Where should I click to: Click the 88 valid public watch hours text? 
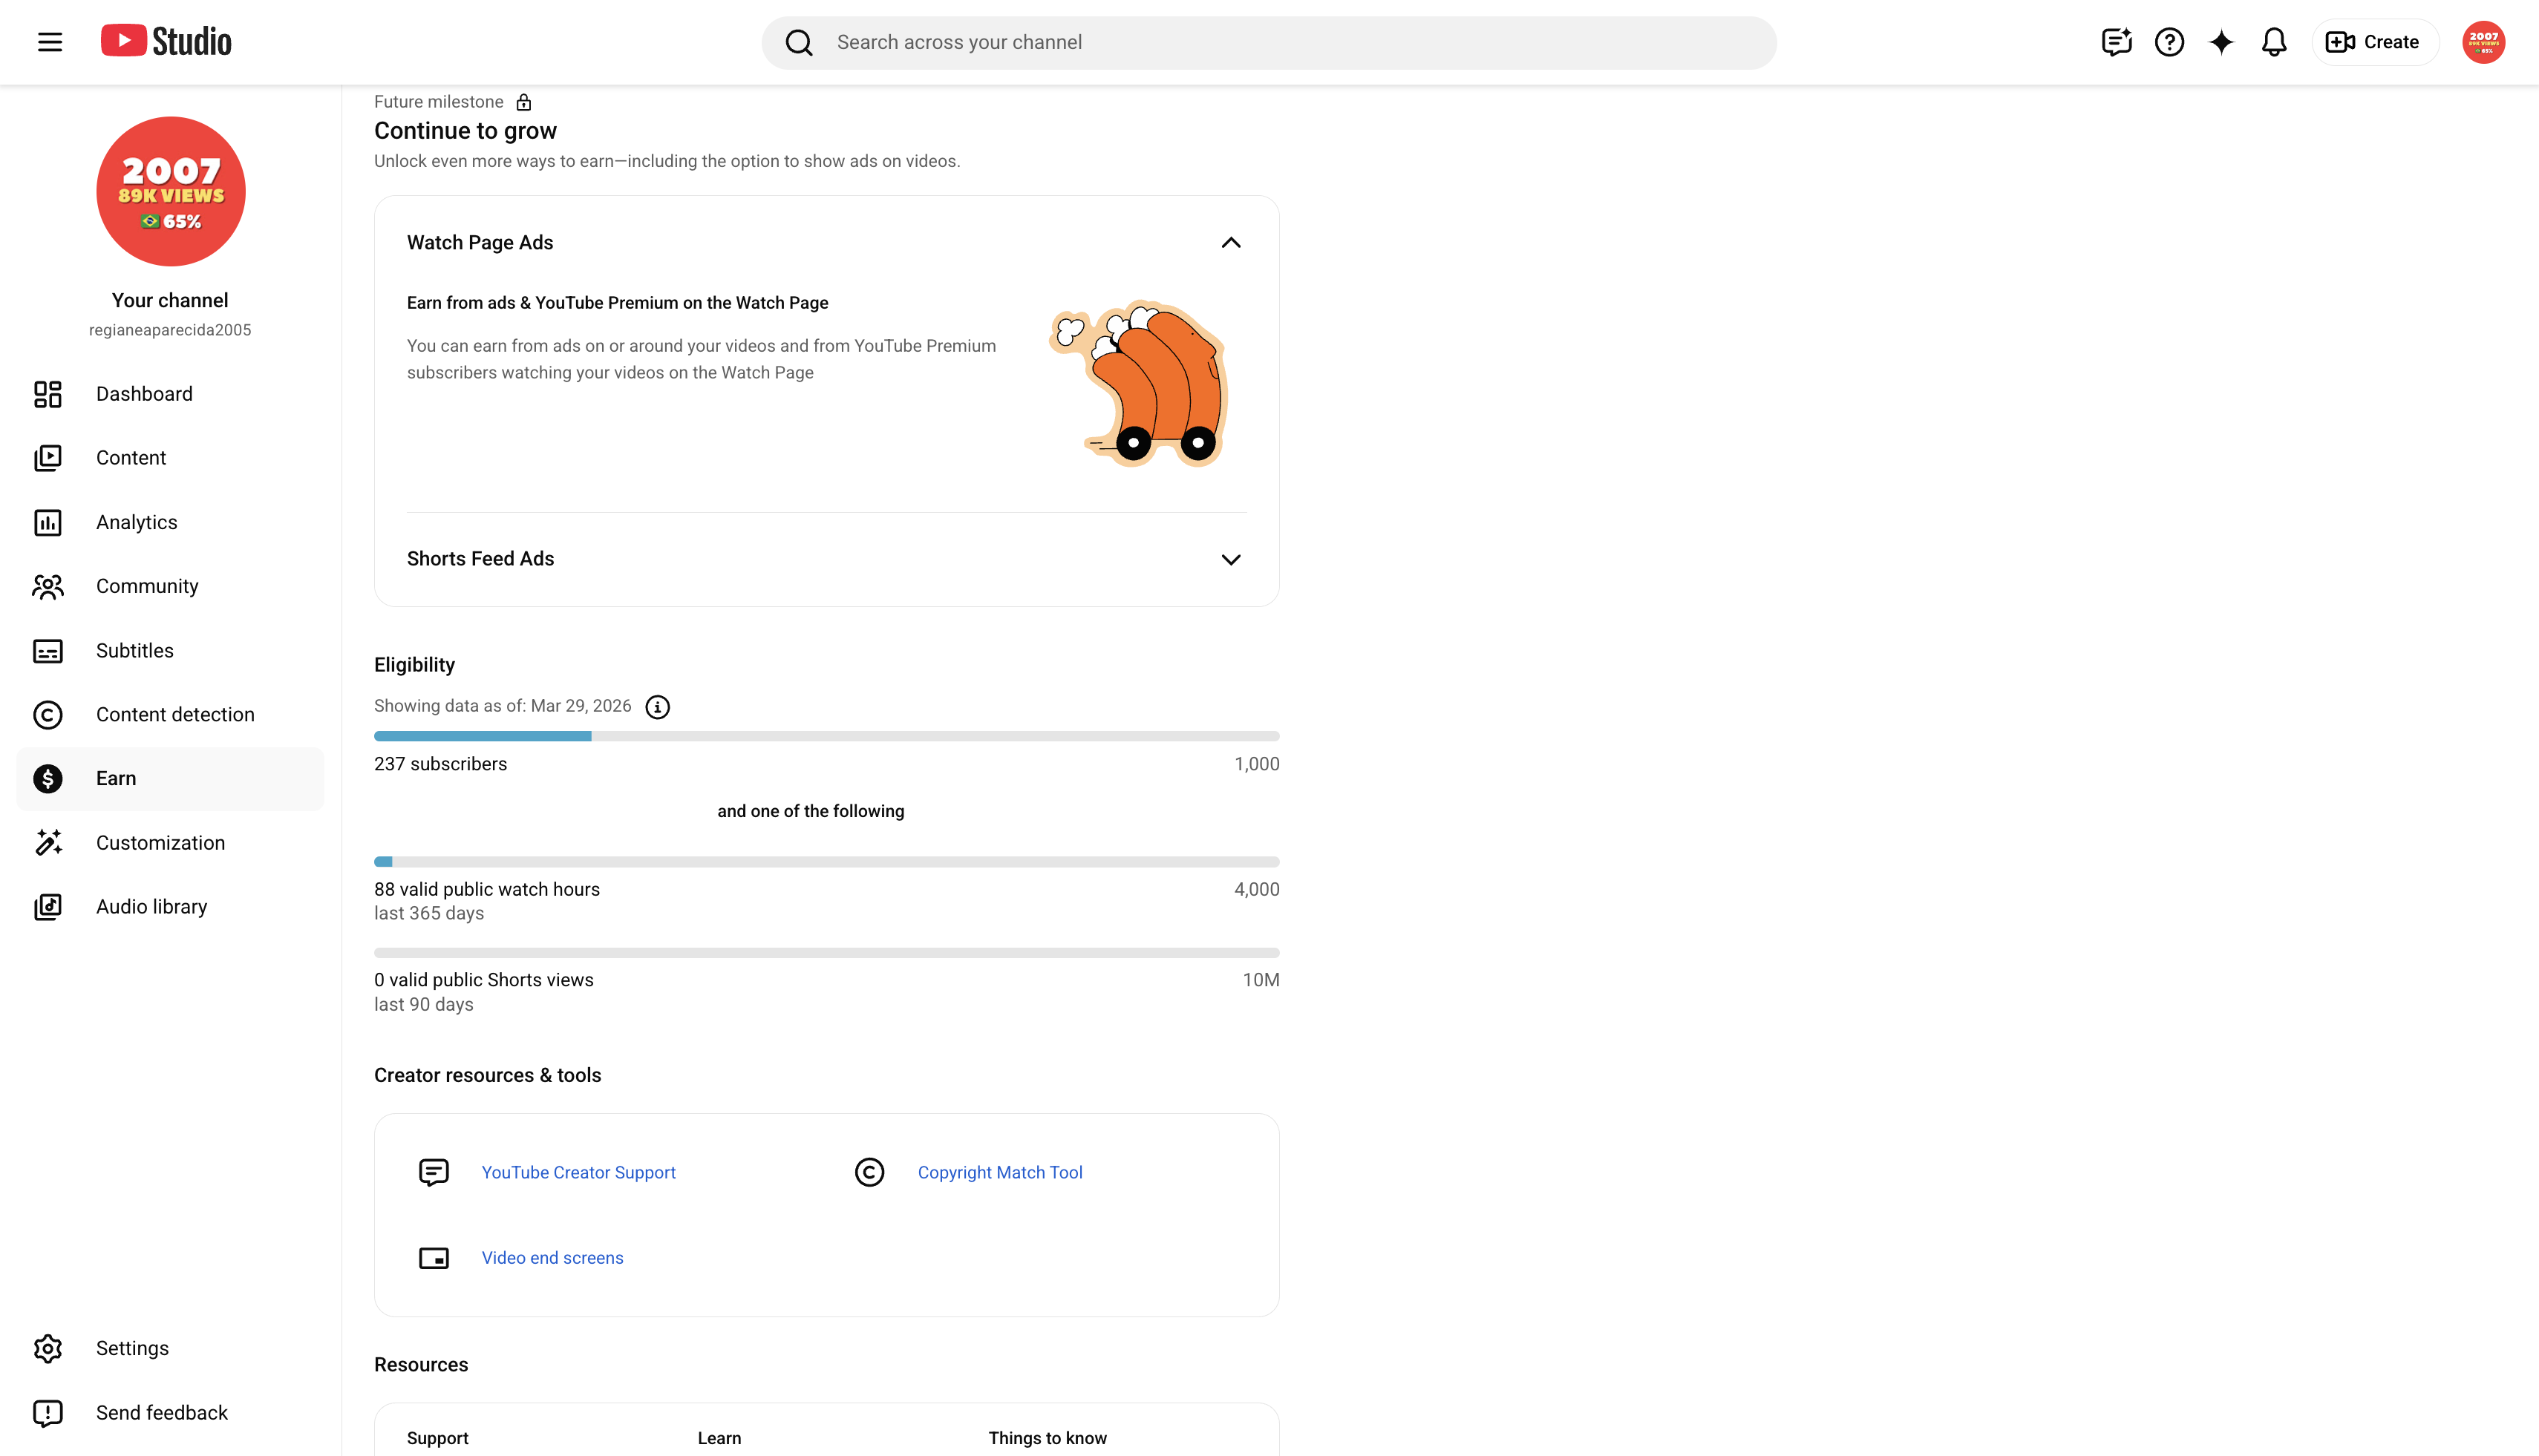pos(487,889)
